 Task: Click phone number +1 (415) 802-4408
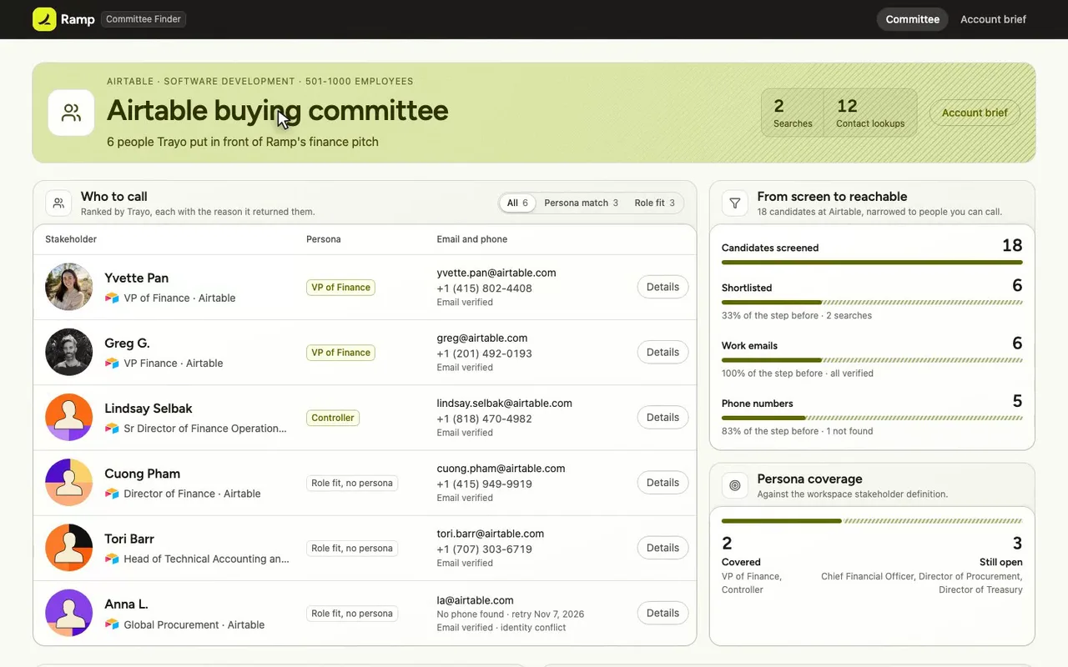(x=484, y=288)
